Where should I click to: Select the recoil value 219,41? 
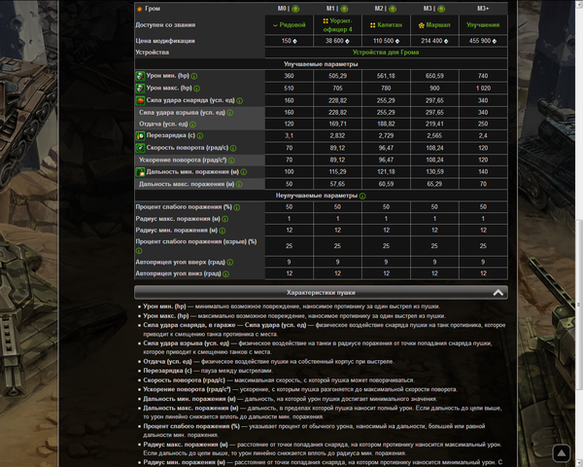tap(434, 124)
